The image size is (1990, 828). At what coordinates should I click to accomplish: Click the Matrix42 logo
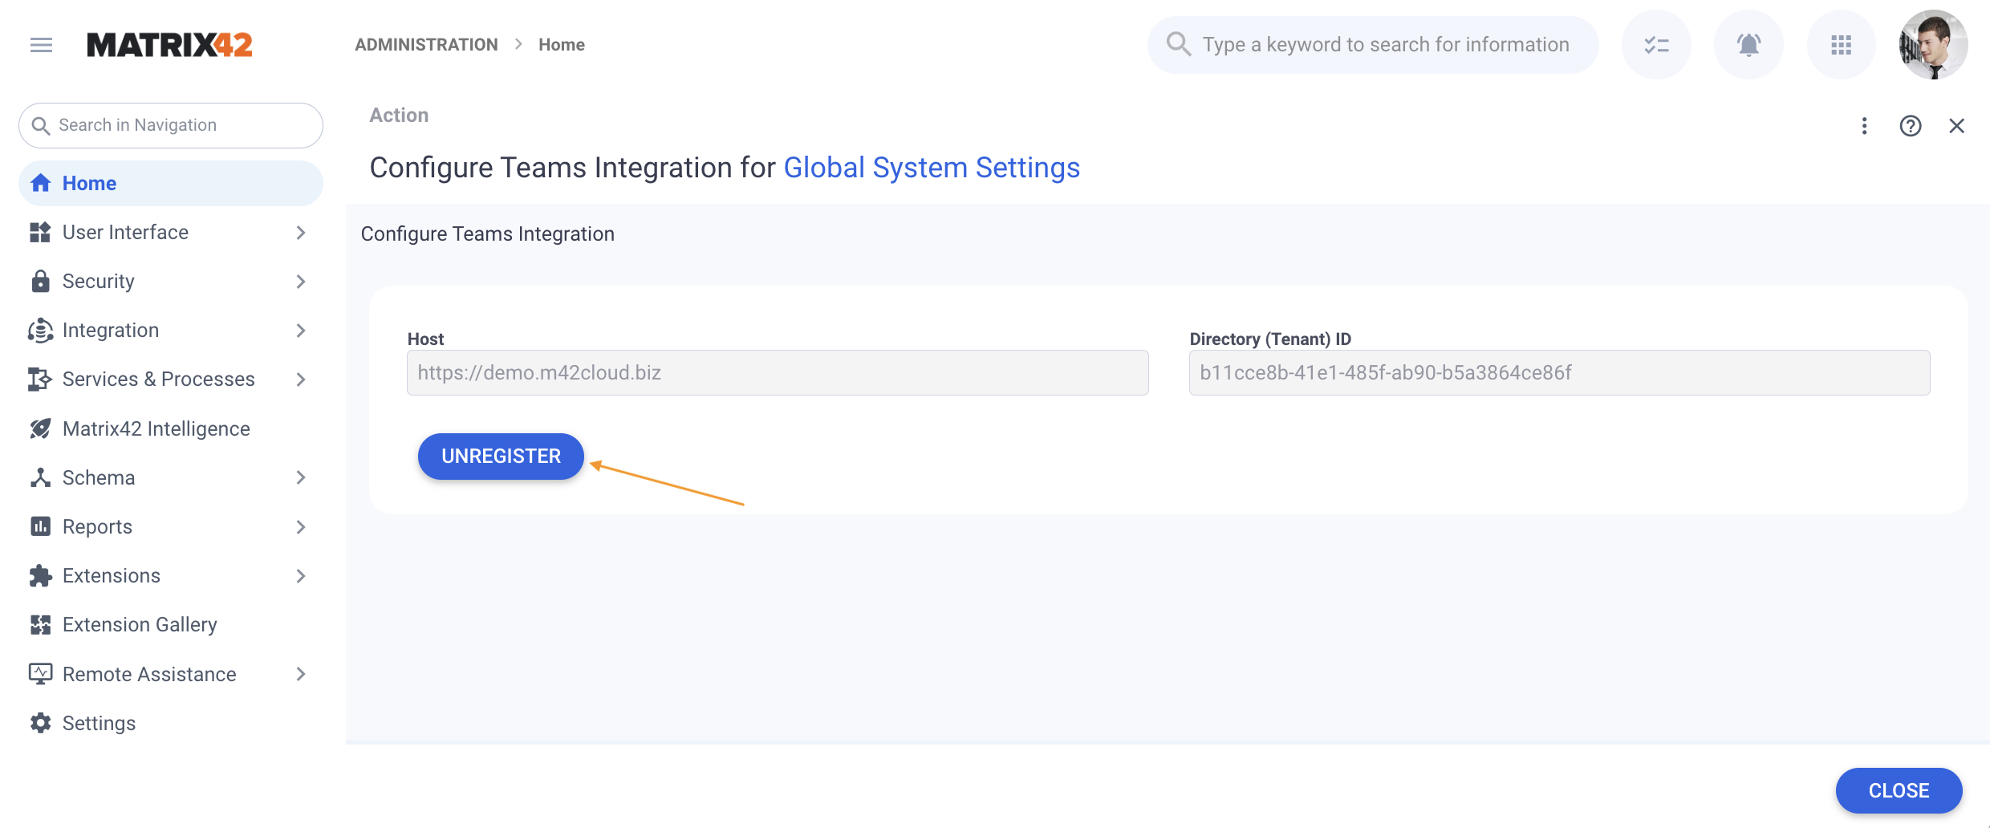click(x=169, y=45)
